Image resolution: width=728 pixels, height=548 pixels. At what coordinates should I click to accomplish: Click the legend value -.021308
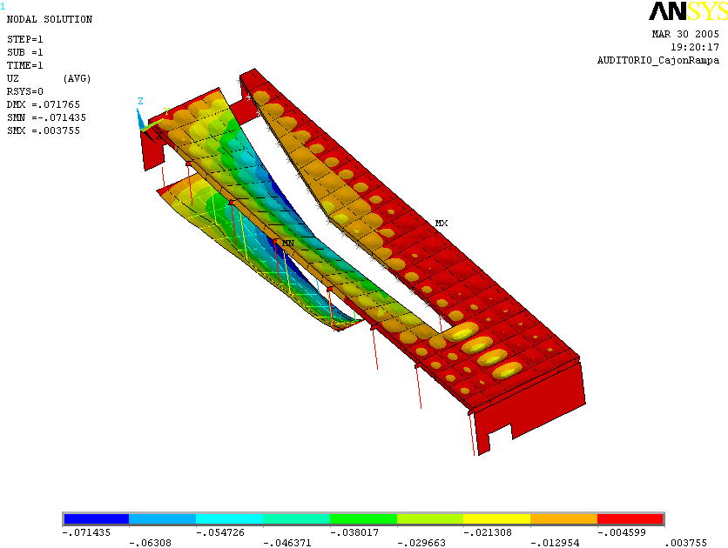pos(488,532)
